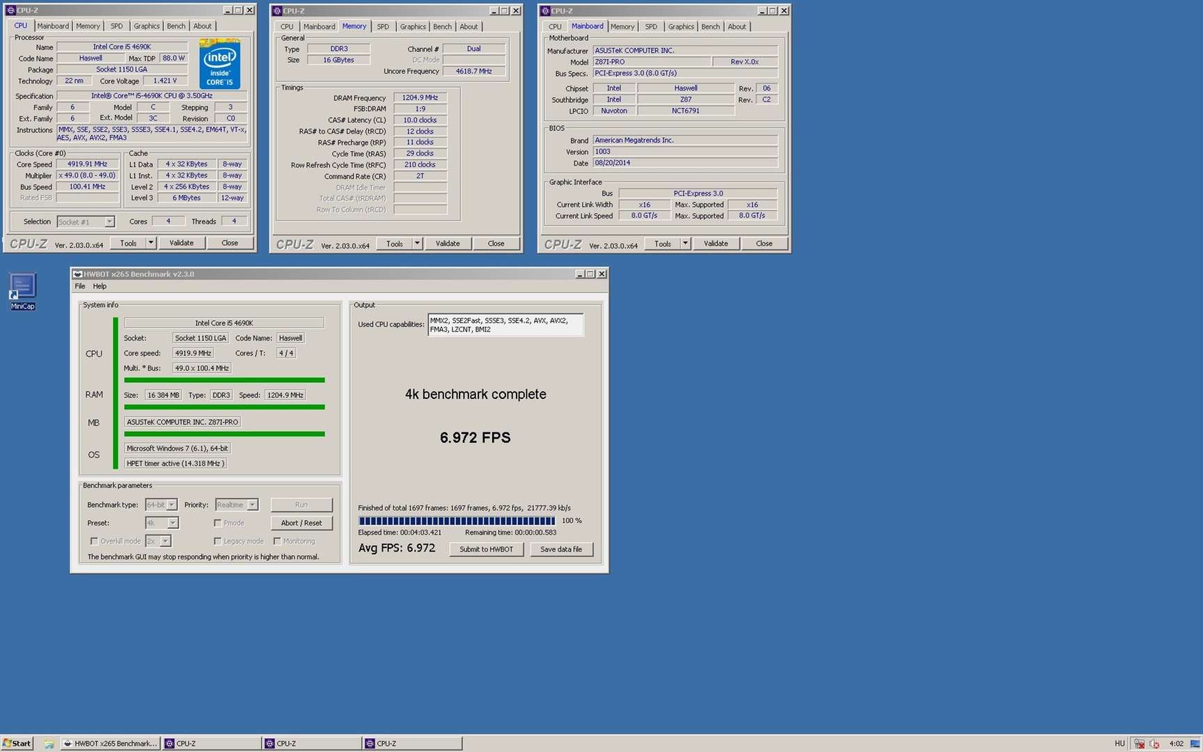Click the Uncore Frequency 4618.7 MHz value

[473, 72]
